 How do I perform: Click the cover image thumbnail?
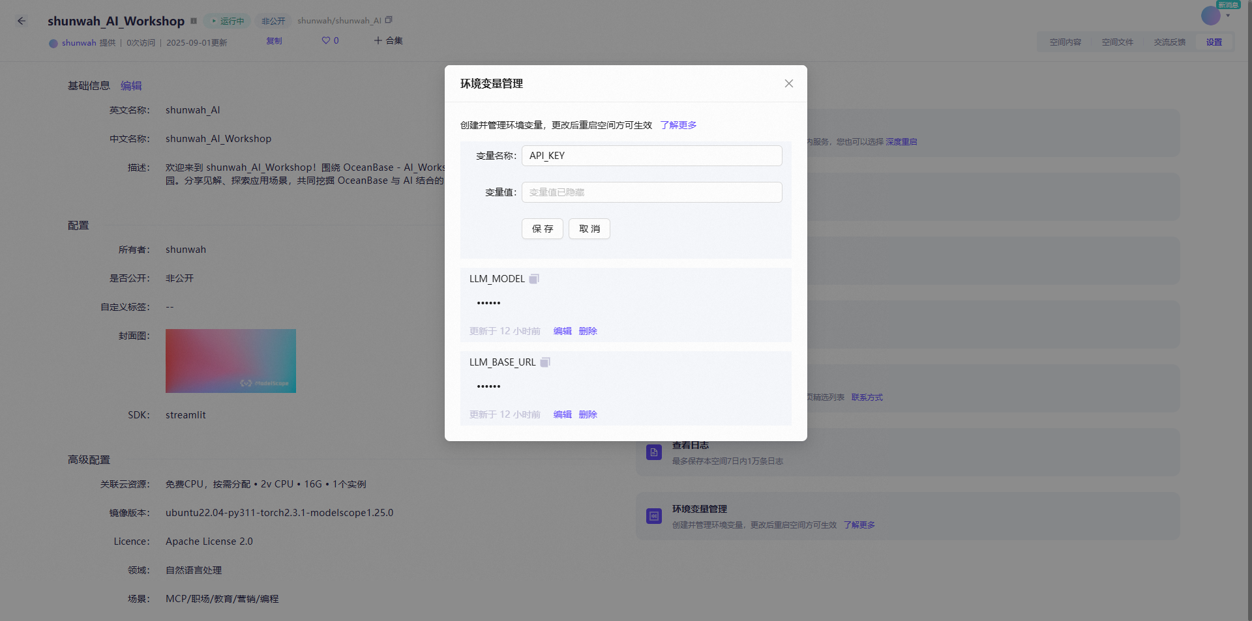pos(230,361)
